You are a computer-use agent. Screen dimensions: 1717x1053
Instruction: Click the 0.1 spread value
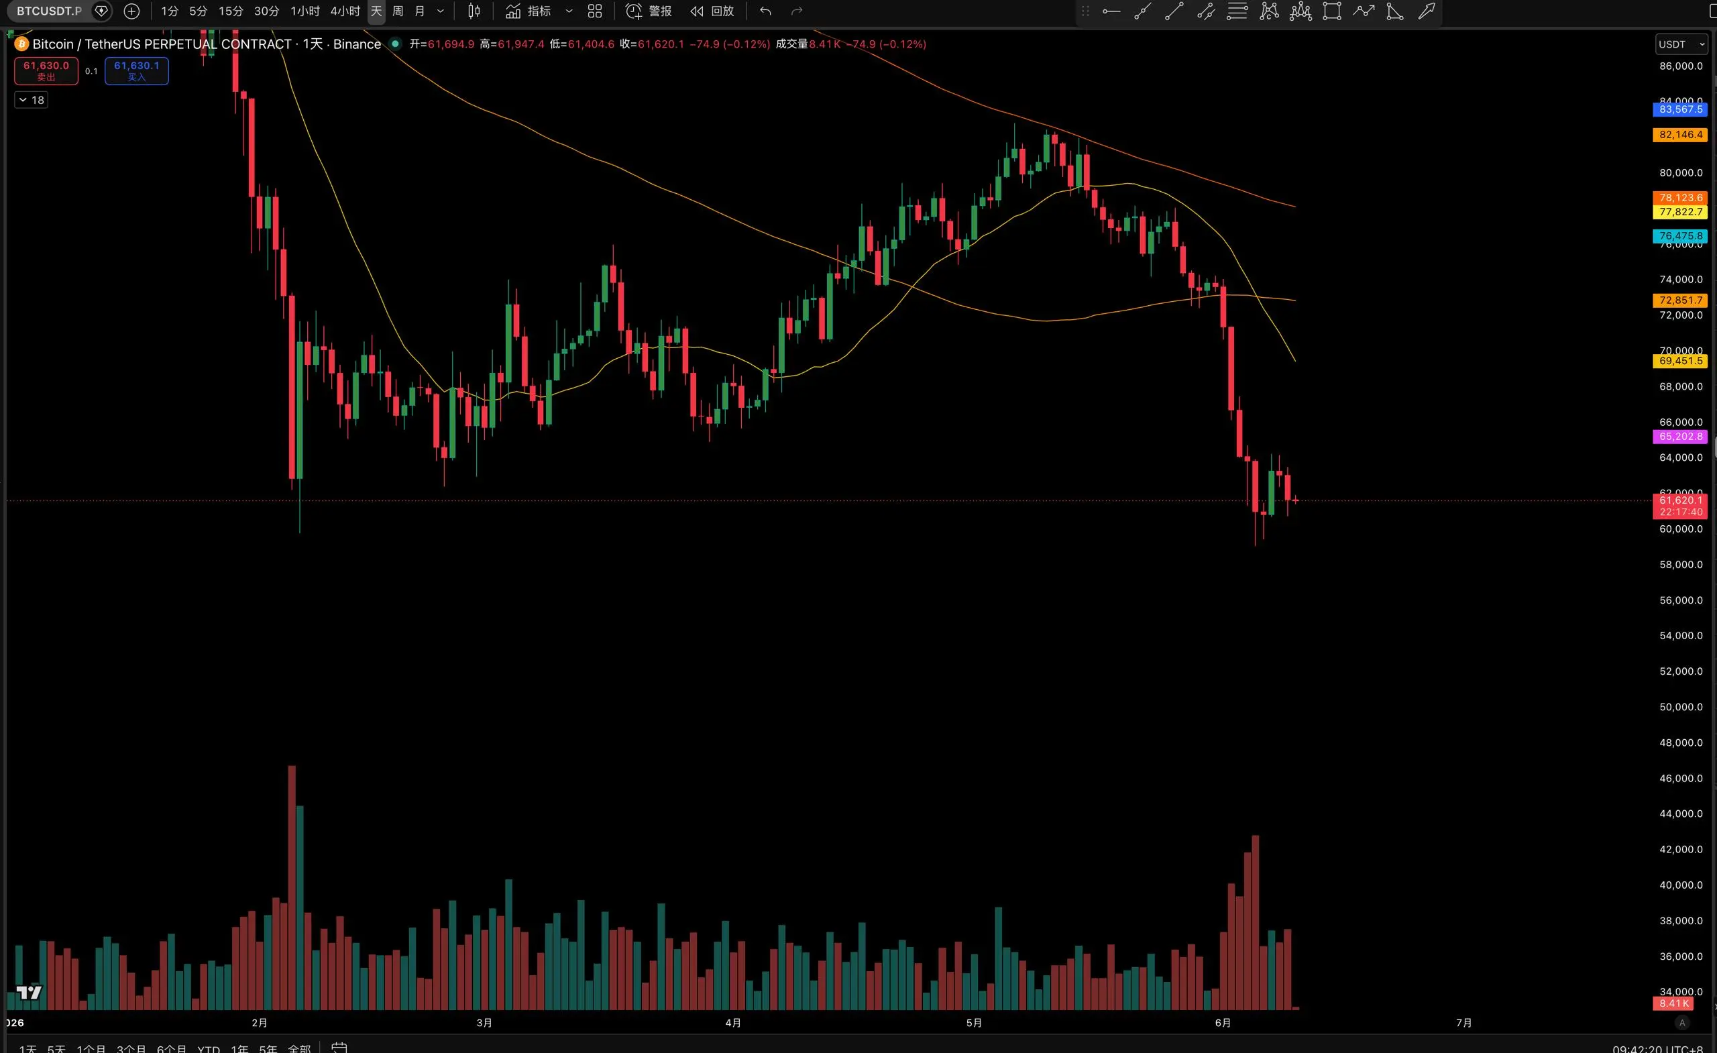(91, 71)
